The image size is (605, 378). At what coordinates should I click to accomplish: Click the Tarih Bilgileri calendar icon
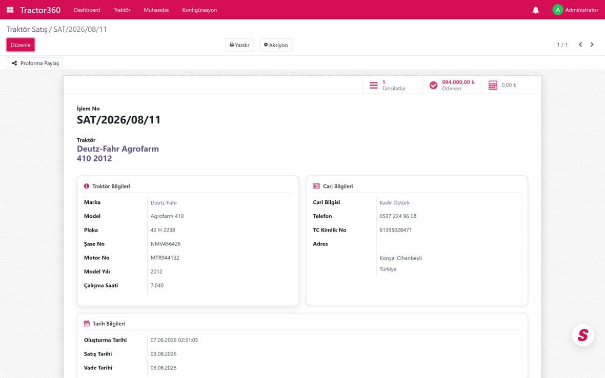(87, 324)
